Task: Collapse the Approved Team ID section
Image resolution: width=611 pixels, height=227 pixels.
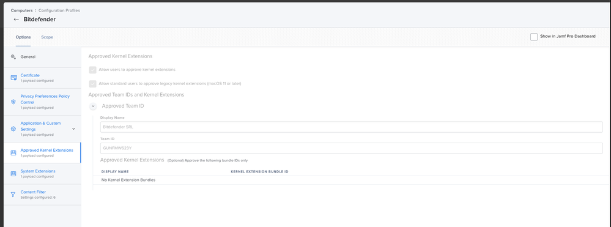Action: [x=93, y=106]
